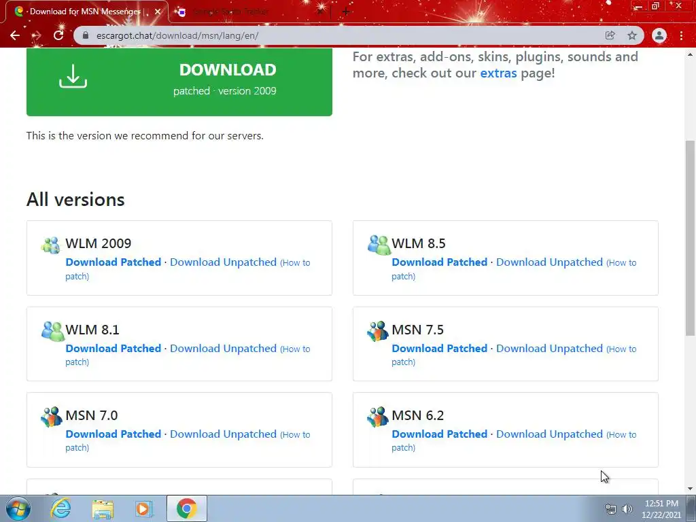Close the second browser tab

click(x=319, y=12)
